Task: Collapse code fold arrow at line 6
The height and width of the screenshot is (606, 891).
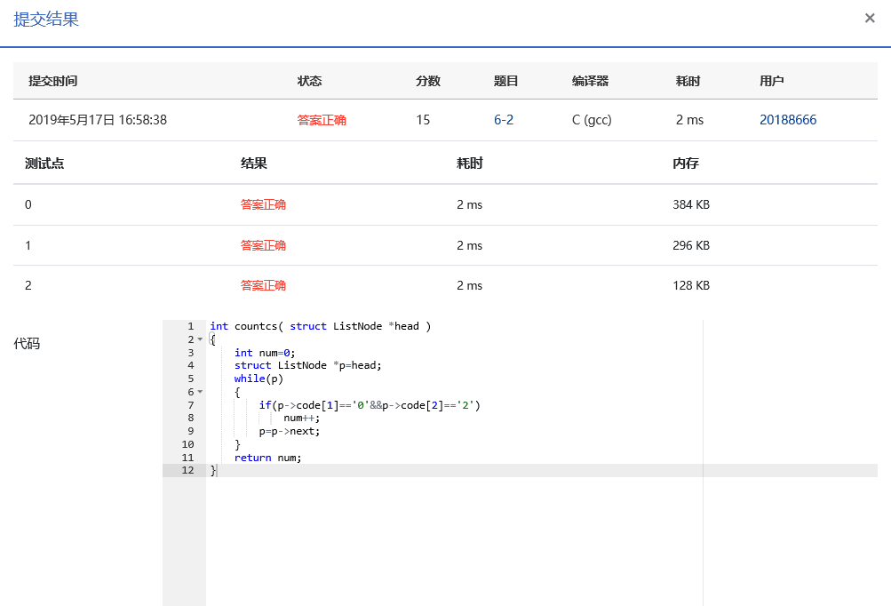Action: pos(200,392)
